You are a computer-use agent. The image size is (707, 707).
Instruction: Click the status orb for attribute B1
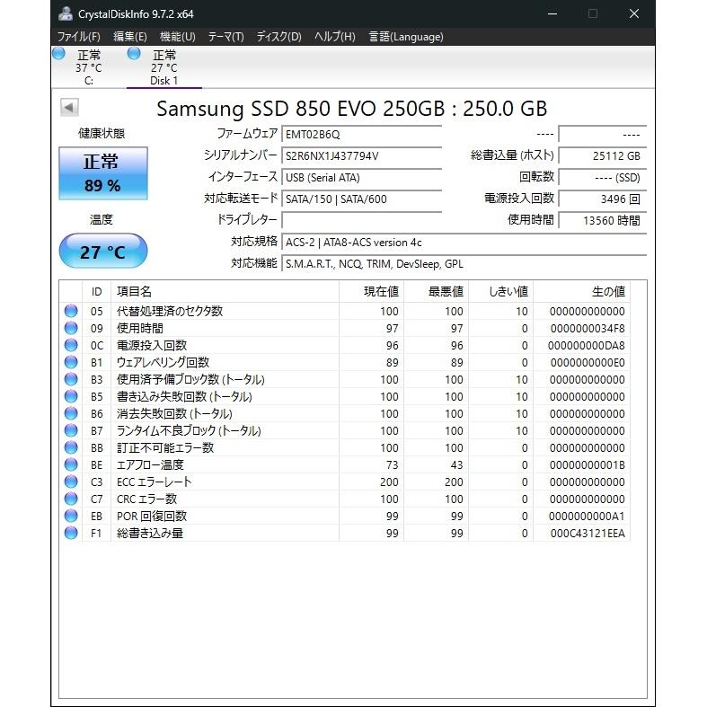[71, 363]
